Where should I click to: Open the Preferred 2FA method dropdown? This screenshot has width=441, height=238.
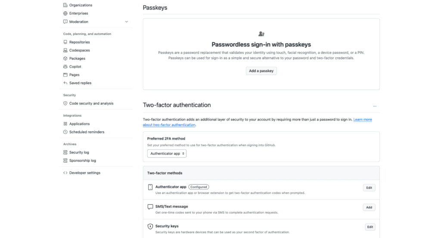click(x=167, y=153)
